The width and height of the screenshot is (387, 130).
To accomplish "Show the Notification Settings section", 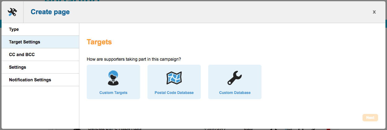I will tap(30, 80).
